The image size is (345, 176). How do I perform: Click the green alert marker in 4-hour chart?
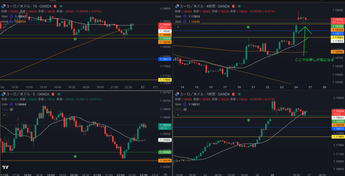coord(248,27)
